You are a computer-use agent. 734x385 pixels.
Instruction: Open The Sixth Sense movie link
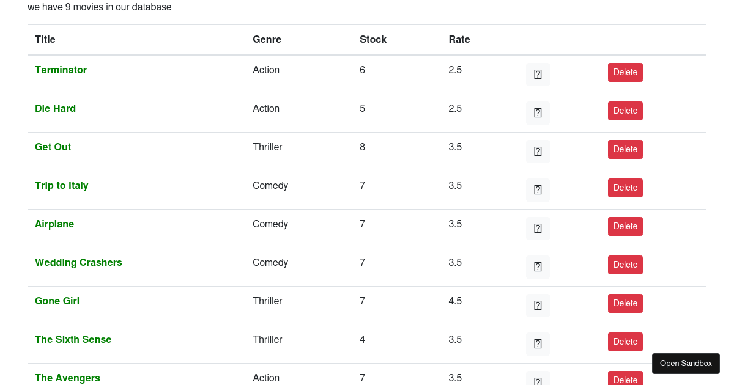tap(73, 340)
